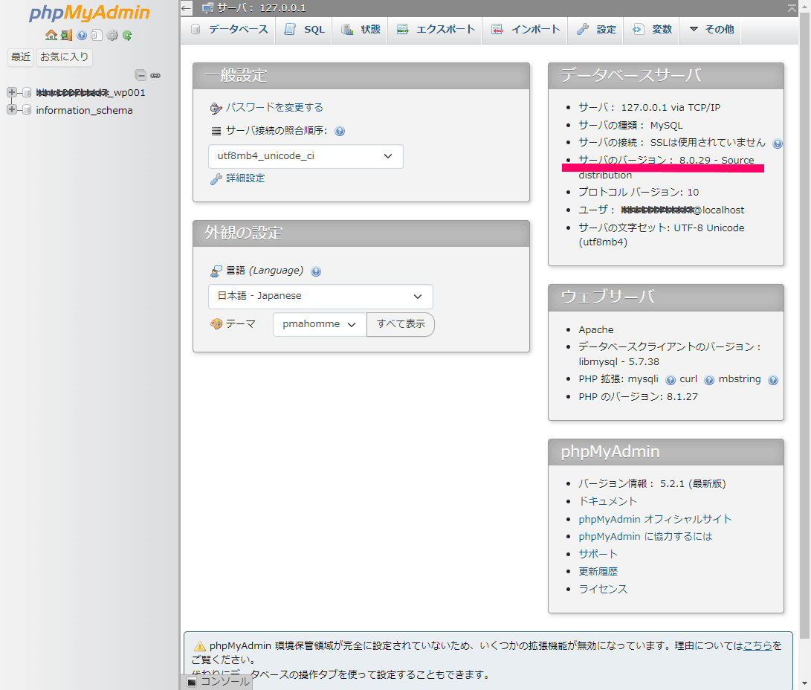Image resolution: width=811 pixels, height=690 pixels.
Task: Reload navigation panel with green refresh icon
Action: (x=127, y=35)
